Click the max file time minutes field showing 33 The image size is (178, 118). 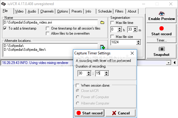130,30
